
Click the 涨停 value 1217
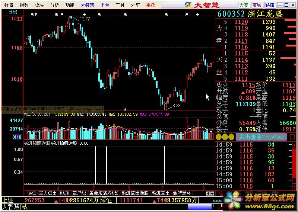[x=289, y=129]
